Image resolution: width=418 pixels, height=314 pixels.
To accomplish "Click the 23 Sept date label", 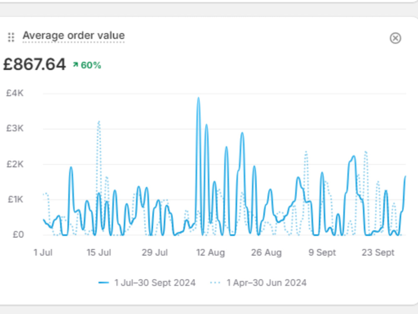I will point(378,252).
